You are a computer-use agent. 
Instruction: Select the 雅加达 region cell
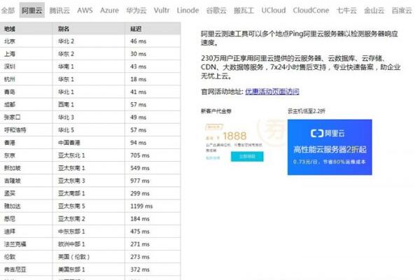click(27, 206)
